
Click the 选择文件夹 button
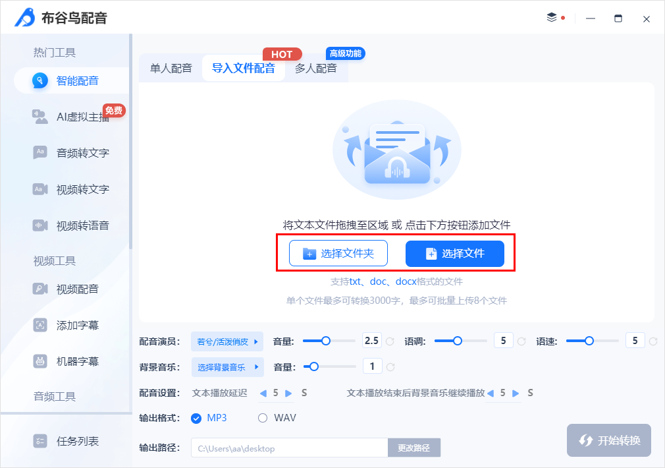(x=338, y=253)
